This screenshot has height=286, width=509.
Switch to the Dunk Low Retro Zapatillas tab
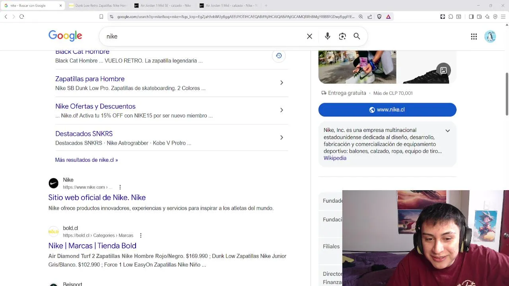click(x=97, y=6)
